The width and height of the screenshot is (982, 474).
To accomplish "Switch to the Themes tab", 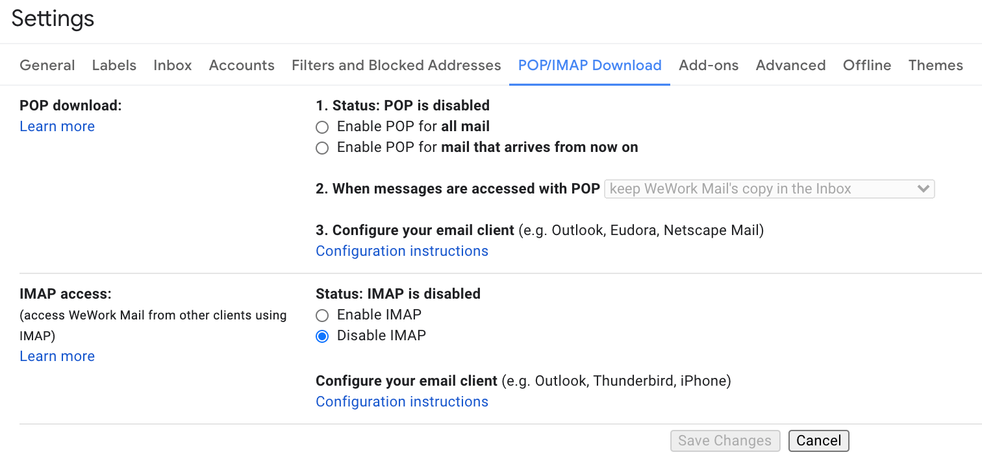I will (x=935, y=65).
